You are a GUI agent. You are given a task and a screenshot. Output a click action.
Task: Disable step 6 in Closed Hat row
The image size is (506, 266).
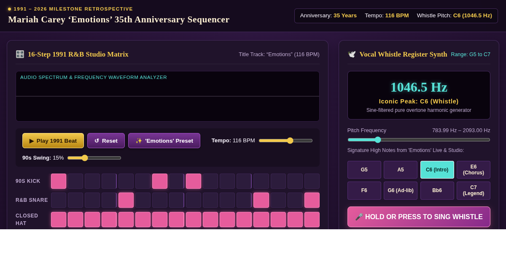point(143,220)
